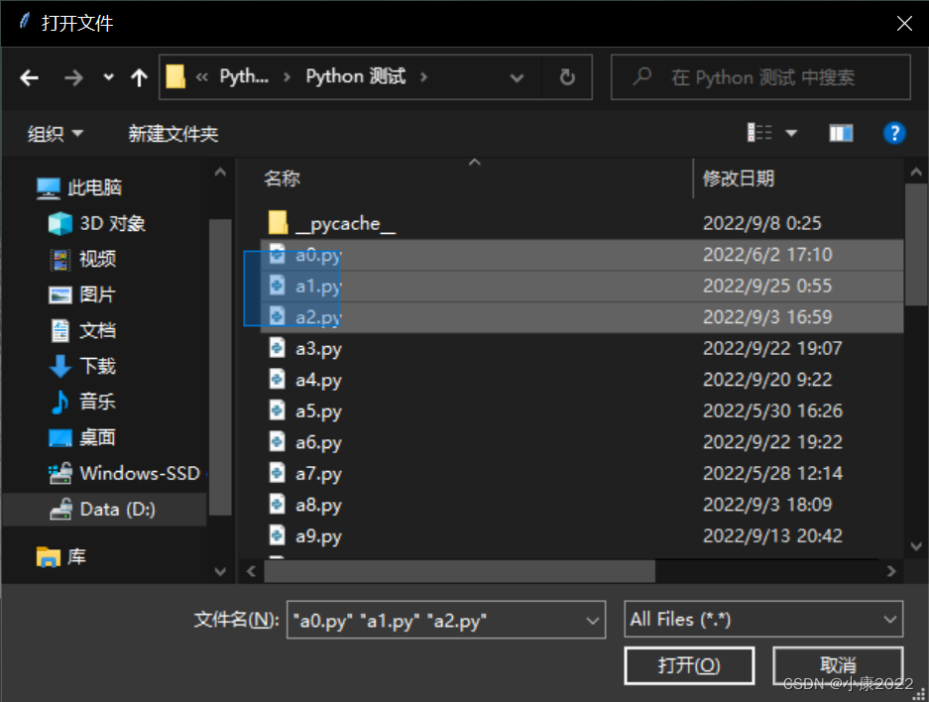
Task: Go up one folder level
Action: (138, 76)
